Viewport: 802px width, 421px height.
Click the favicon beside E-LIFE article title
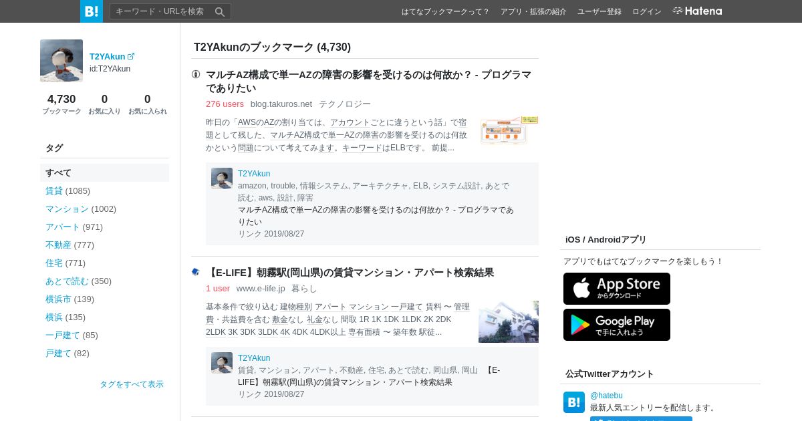(x=196, y=272)
